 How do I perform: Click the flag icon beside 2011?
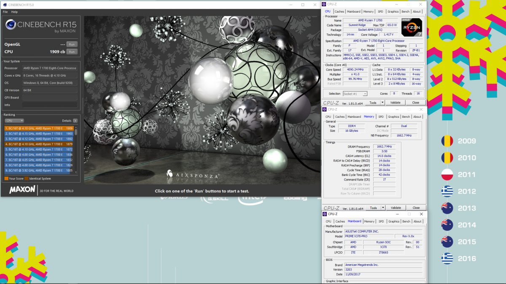click(447, 175)
